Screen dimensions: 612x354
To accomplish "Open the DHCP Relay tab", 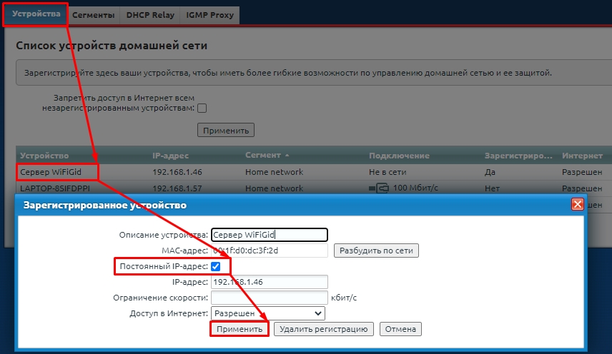I will (x=150, y=15).
